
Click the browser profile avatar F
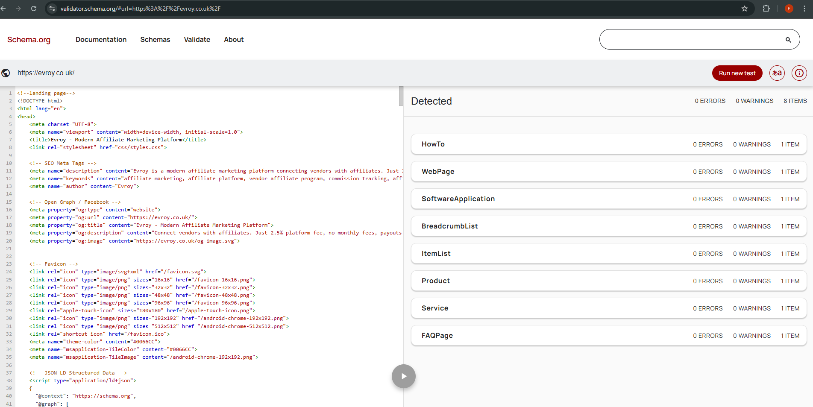(x=789, y=8)
